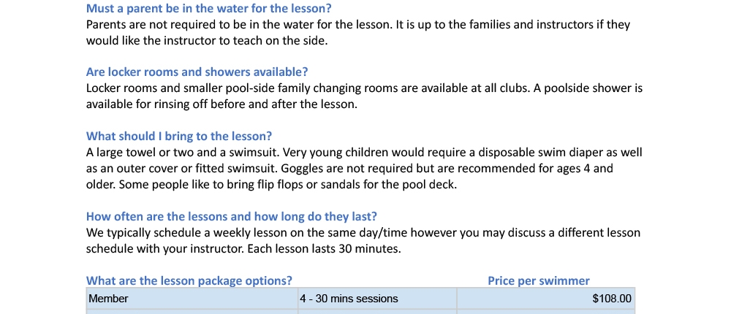The height and width of the screenshot is (314, 731).
Task: Select the 'Are locker rooms and showers available?' heading
Action: pos(197,72)
